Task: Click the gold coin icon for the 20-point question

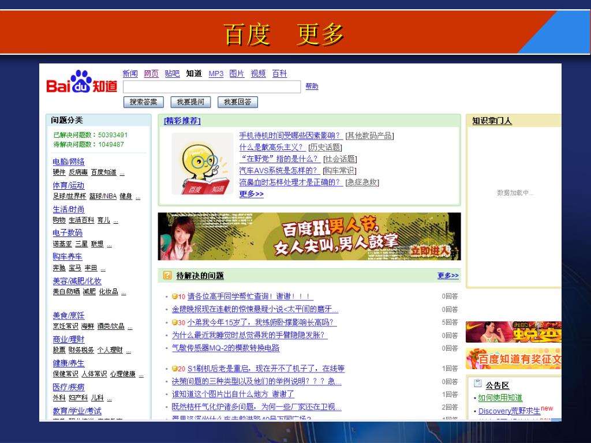Action: point(174,369)
